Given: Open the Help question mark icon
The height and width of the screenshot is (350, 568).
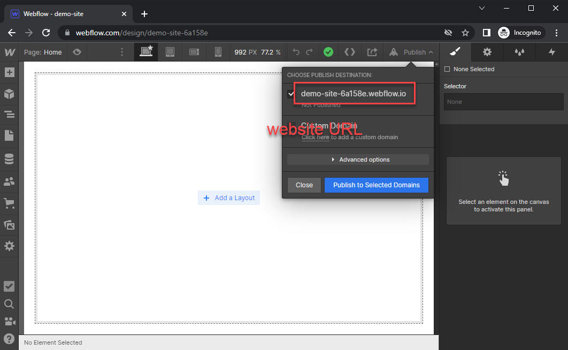Looking at the screenshot, I should point(9,338).
